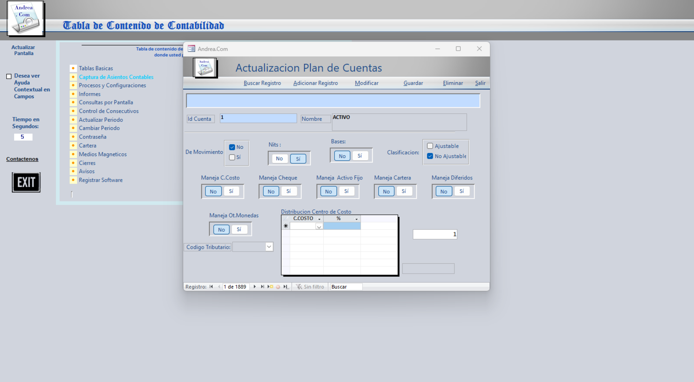This screenshot has height=382, width=694.
Task: Open the new row C.COSTO combo box
Action: (319, 226)
